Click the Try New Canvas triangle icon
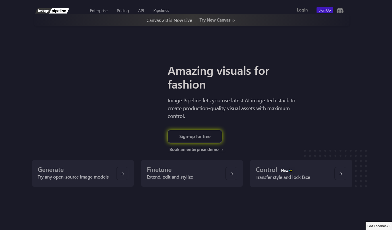This screenshot has width=392, height=230. pos(234,20)
